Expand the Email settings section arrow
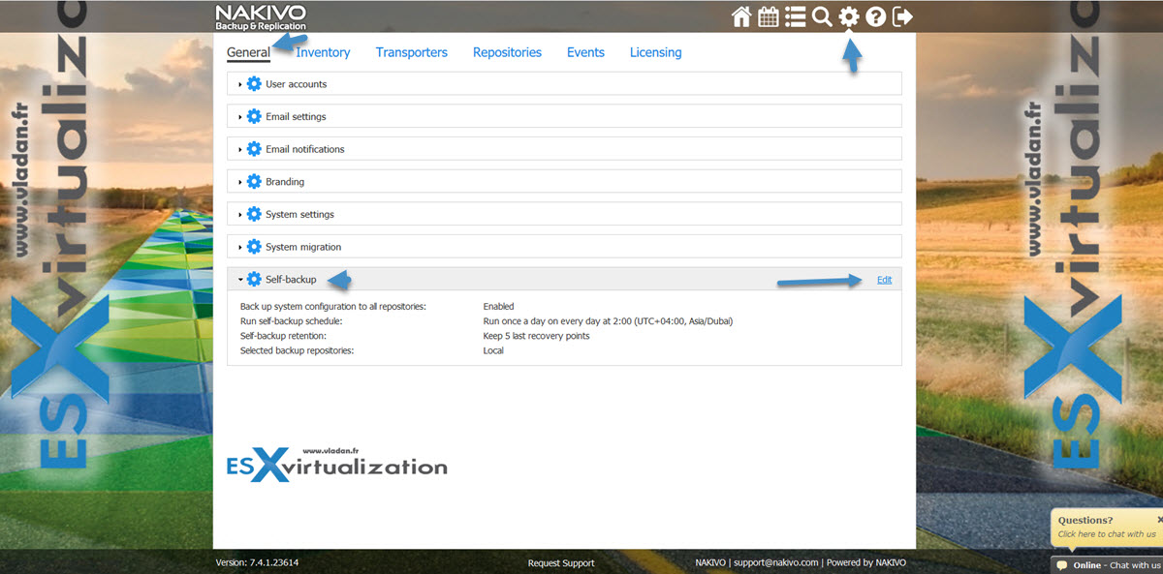Image resolution: width=1163 pixels, height=574 pixels. tap(240, 117)
